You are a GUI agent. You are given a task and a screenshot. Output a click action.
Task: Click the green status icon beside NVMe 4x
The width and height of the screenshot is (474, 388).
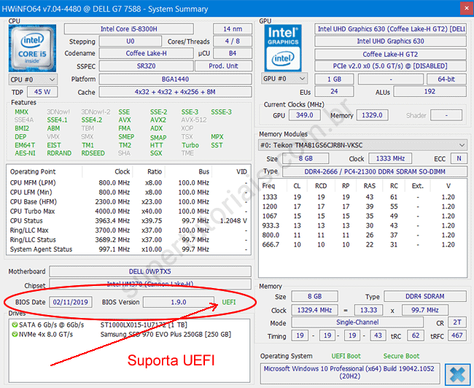[15, 334]
